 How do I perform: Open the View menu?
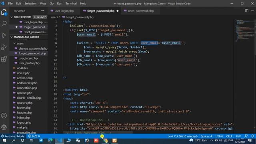pyautogui.click(x=43, y=4)
